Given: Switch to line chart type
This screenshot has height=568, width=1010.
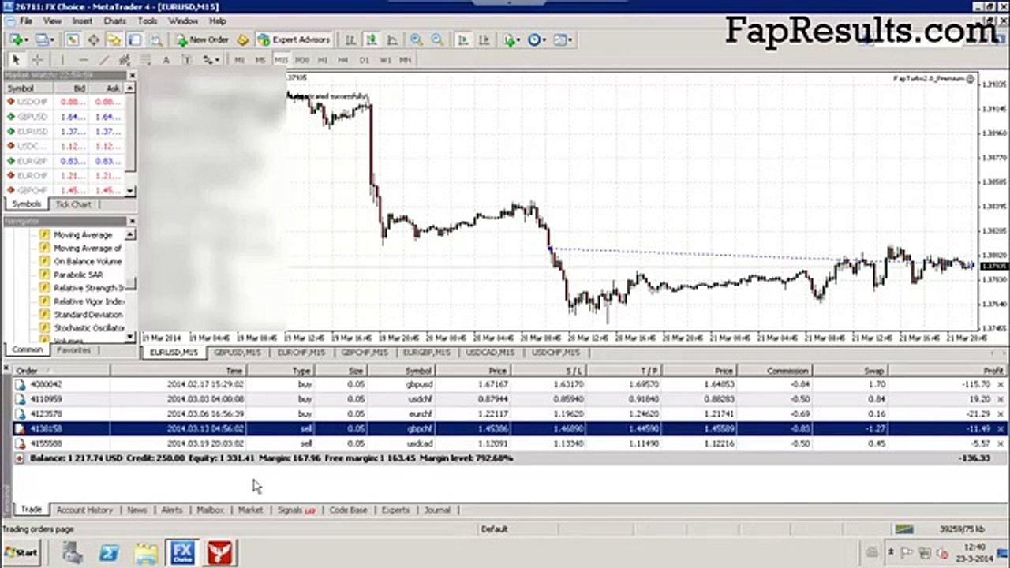Looking at the screenshot, I should tap(392, 39).
